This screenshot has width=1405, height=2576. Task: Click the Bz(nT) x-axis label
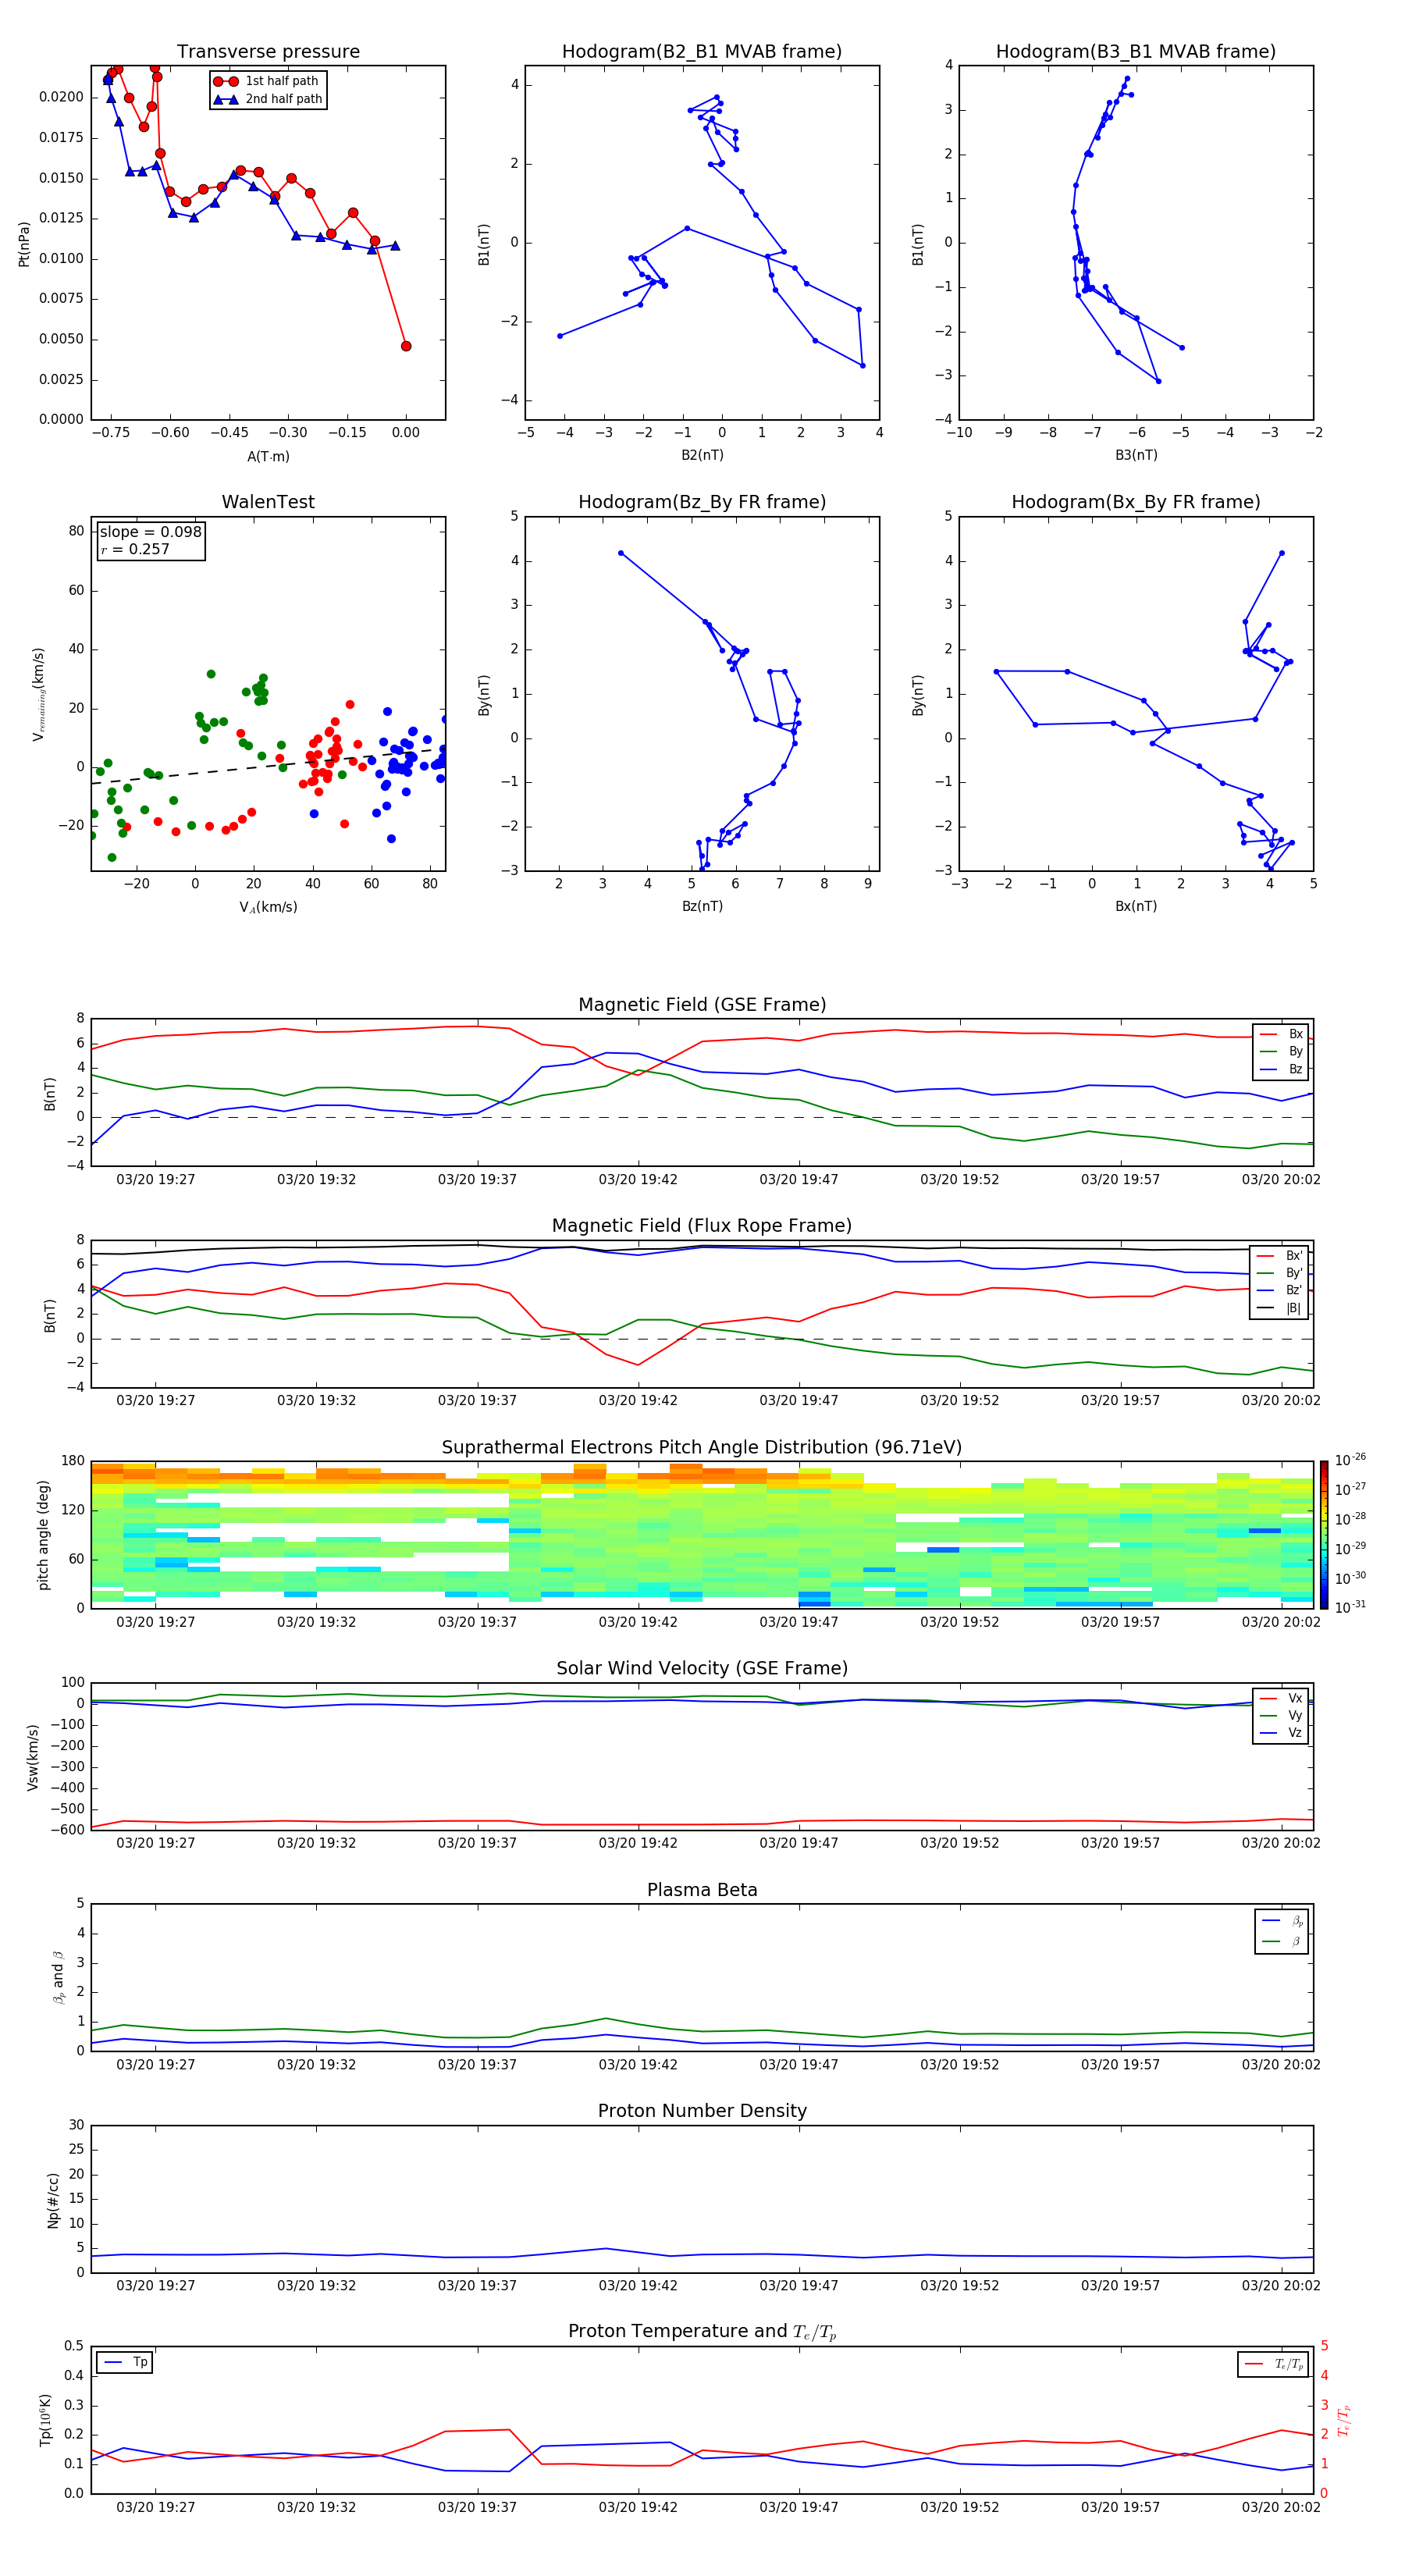pos(702,906)
